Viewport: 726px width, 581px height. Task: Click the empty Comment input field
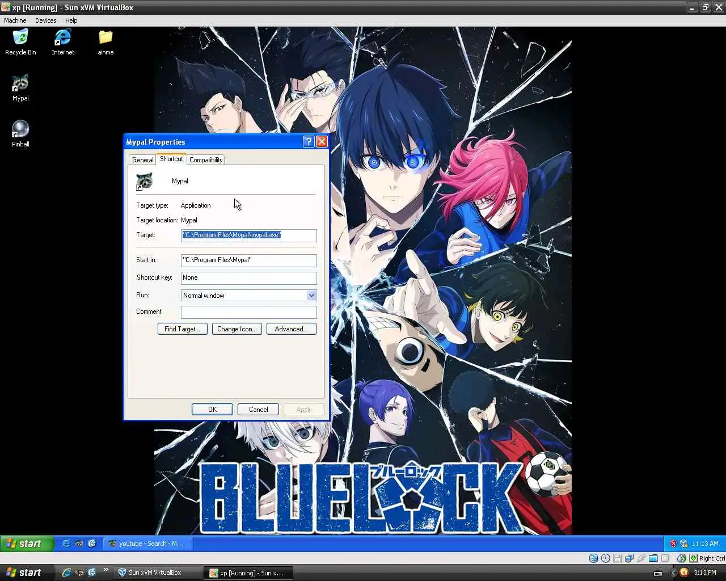(x=249, y=312)
